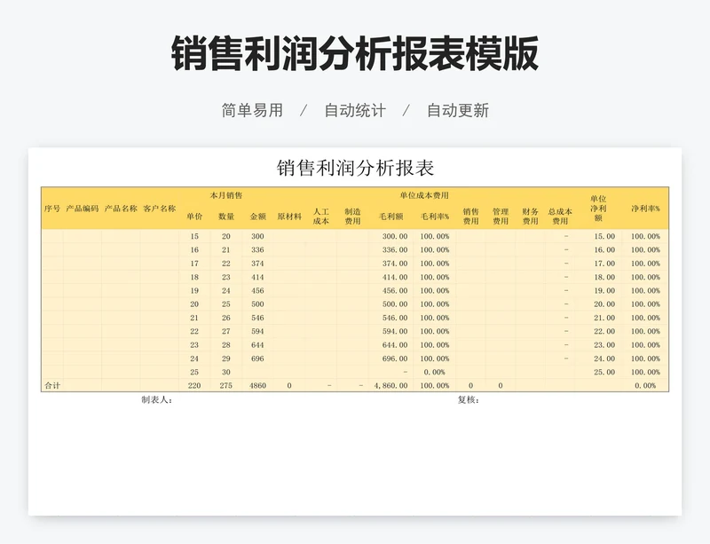Screen dimensions: 710x544
Task: Select the 净利率% column header
Action: pos(645,209)
